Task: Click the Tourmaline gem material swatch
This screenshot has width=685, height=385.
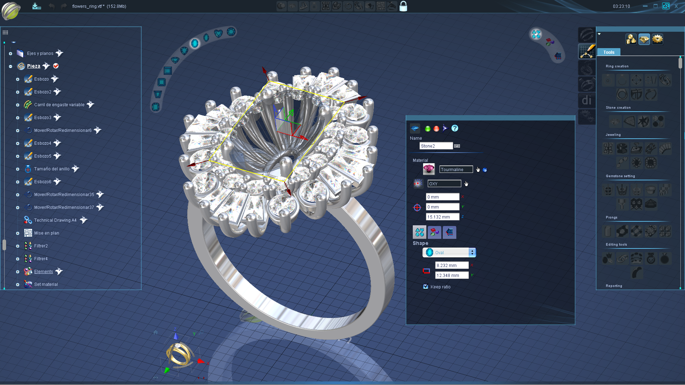Action: coord(428,169)
